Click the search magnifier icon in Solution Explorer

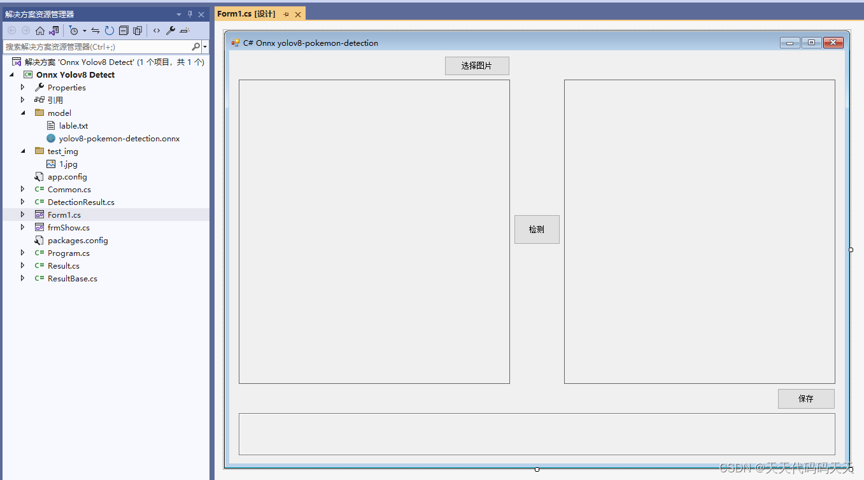tap(195, 46)
